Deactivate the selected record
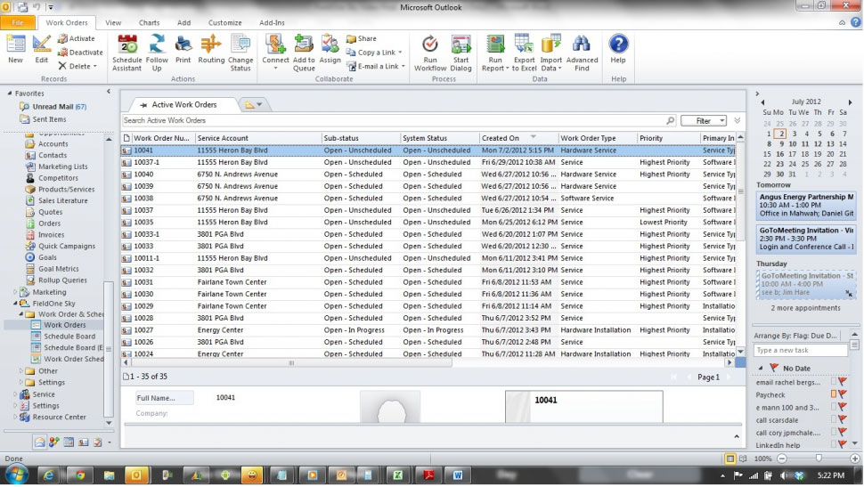The width and height of the screenshot is (864, 487). pyautogui.click(x=80, y=53)
